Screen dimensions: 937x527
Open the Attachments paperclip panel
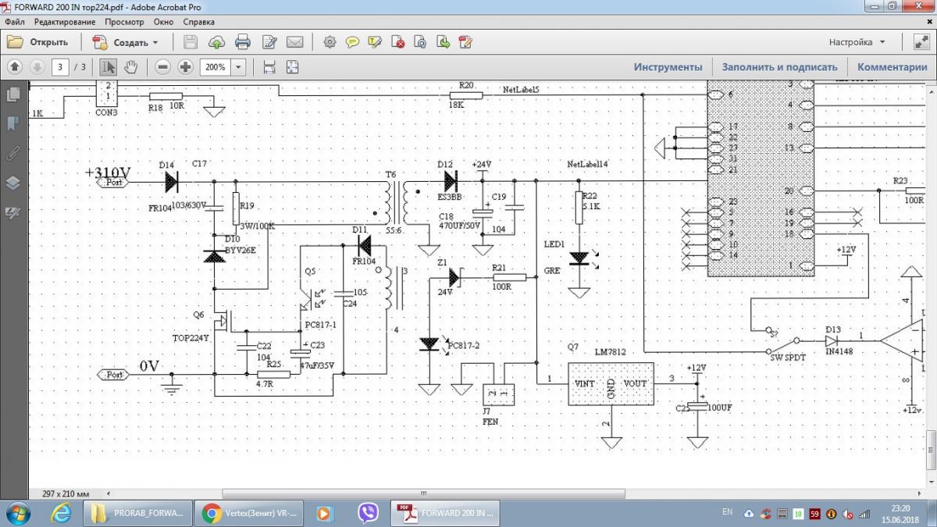[13, 153]
